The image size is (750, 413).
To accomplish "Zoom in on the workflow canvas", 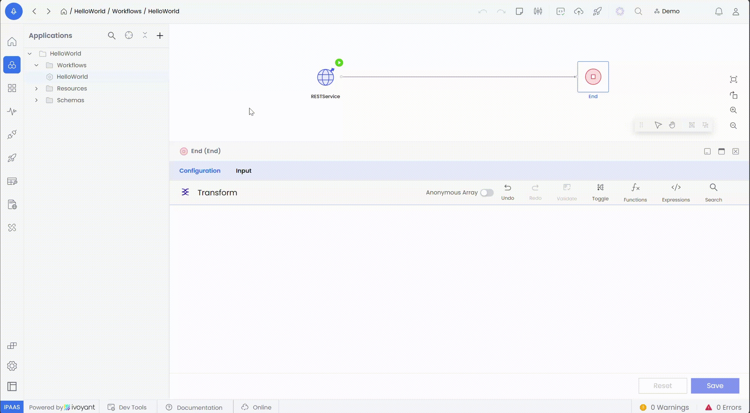I will (733, 110).
